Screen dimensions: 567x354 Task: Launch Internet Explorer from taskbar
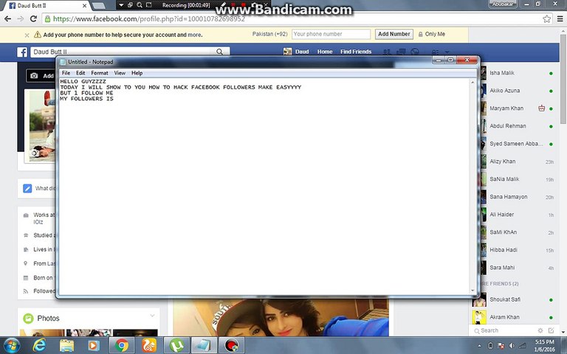click(x=39, y=346)
